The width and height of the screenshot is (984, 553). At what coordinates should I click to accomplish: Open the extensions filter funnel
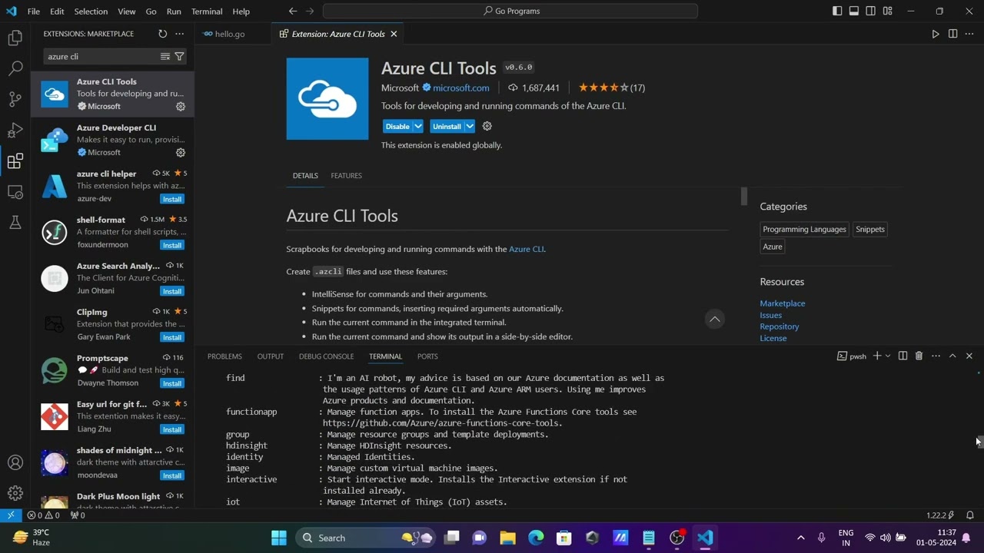[x=179, y=56]
